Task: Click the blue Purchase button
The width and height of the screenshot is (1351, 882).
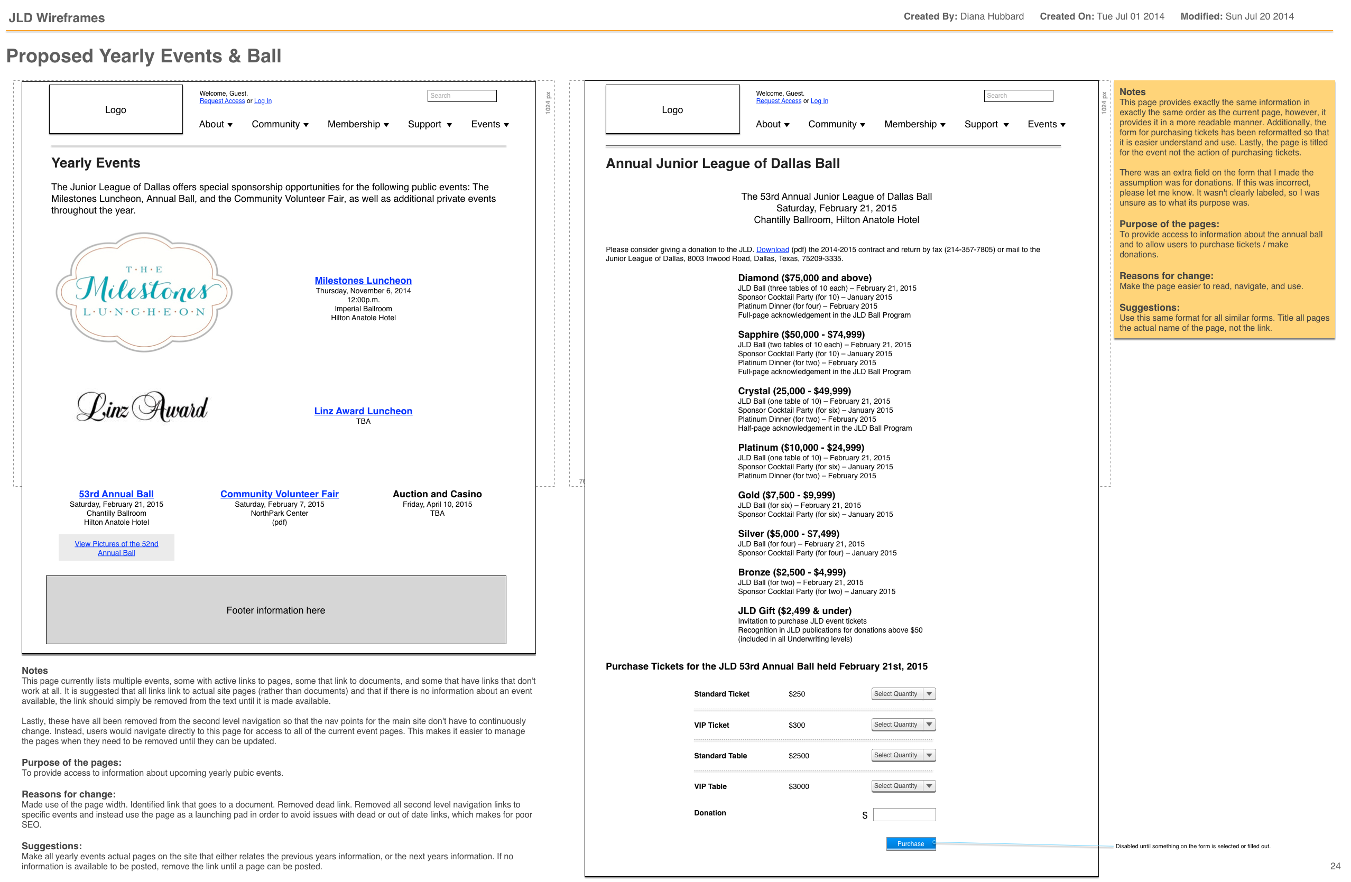Action: 911,844
